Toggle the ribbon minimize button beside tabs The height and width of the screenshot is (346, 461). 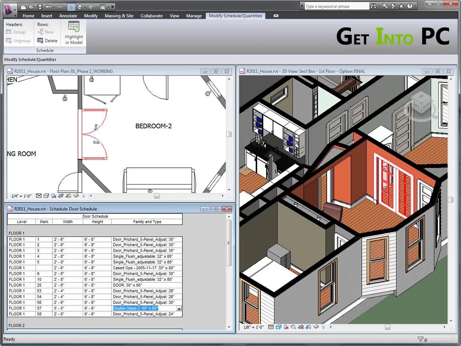276,16
